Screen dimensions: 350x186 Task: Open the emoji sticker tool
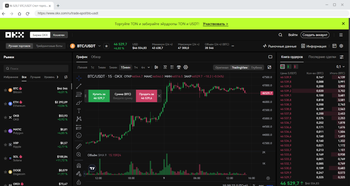pyautogui.click(x=79, y=135)
